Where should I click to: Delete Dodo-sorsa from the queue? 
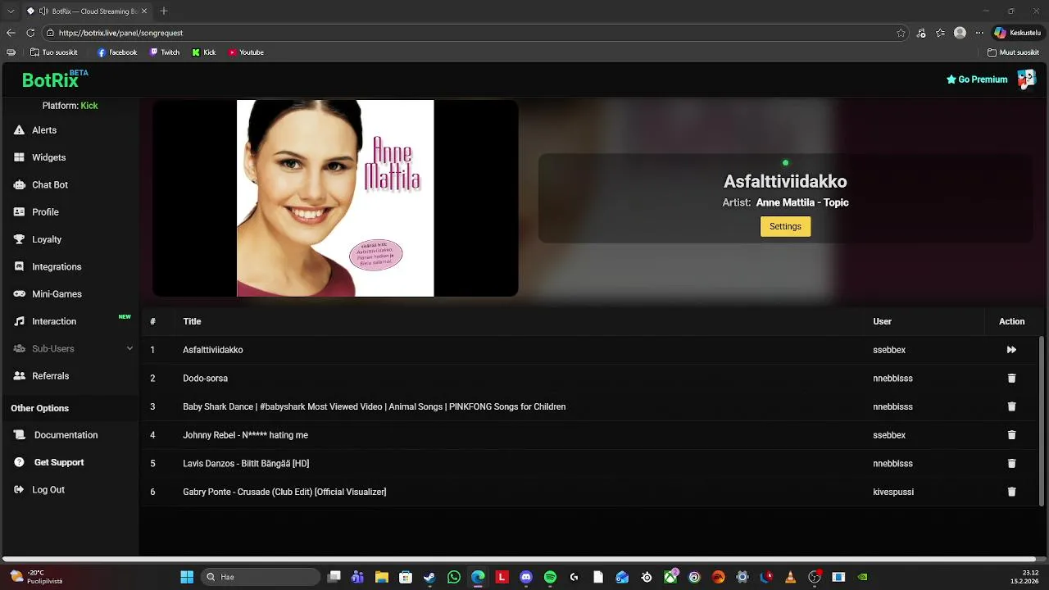pyautogui.click(x=1011, y=379)
